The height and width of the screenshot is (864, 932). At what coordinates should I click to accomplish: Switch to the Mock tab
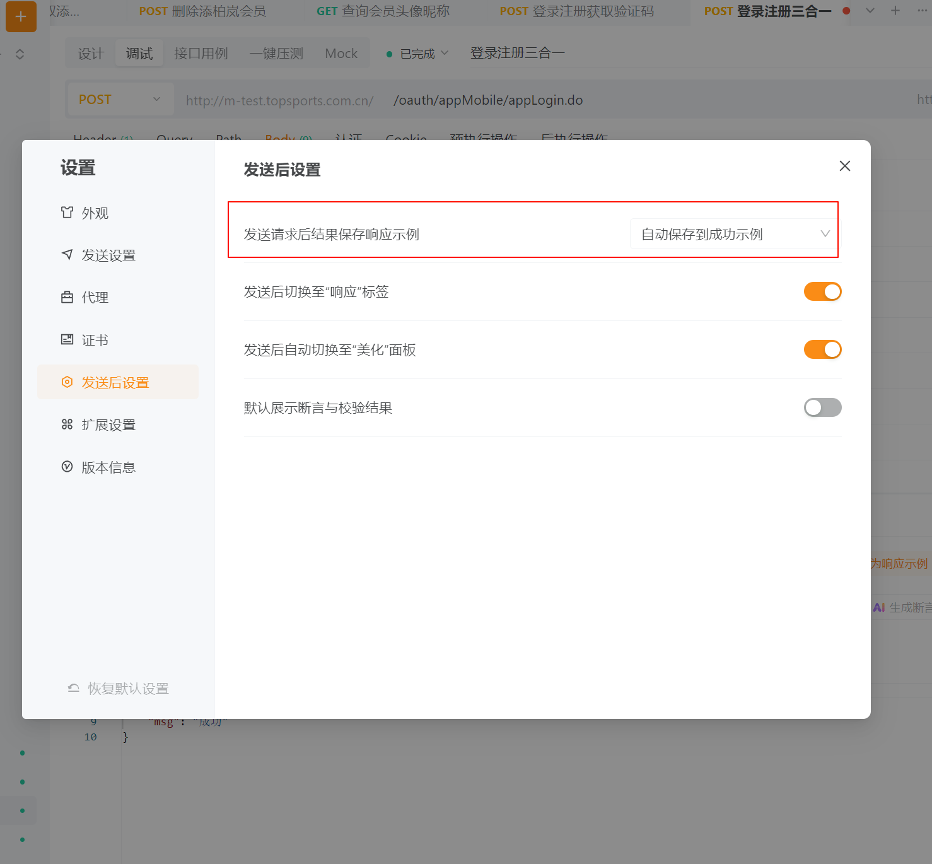click(341, 54)
